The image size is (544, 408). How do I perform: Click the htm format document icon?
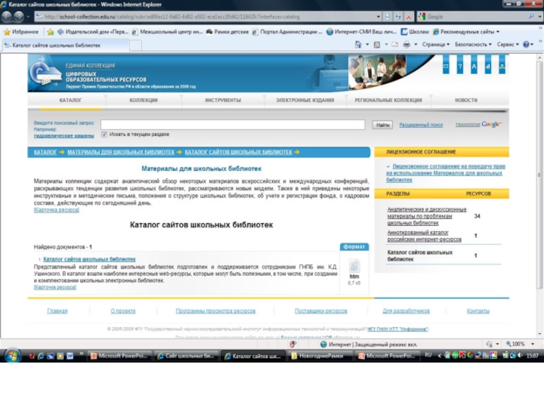(x=354, y=266)
